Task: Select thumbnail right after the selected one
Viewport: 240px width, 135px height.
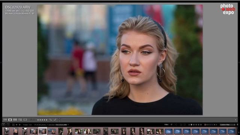Action: (x=52, y=131)
